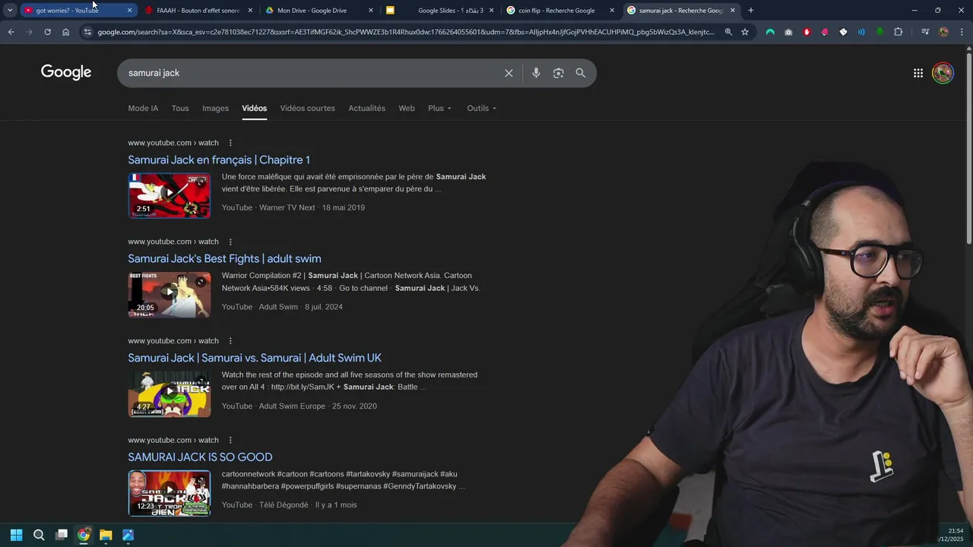Open the Google account avatar on page
973x547 pixels.
943,73
